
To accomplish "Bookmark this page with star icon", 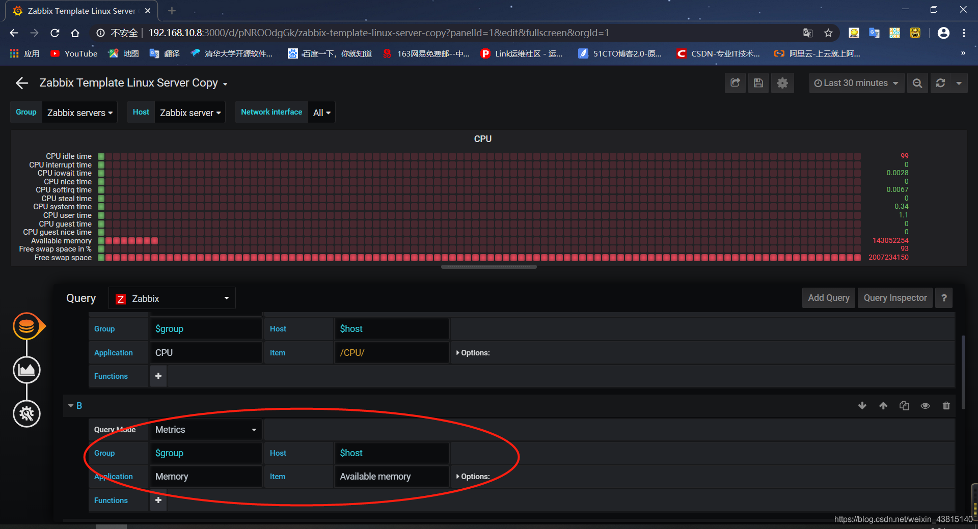I will (828, 33).
